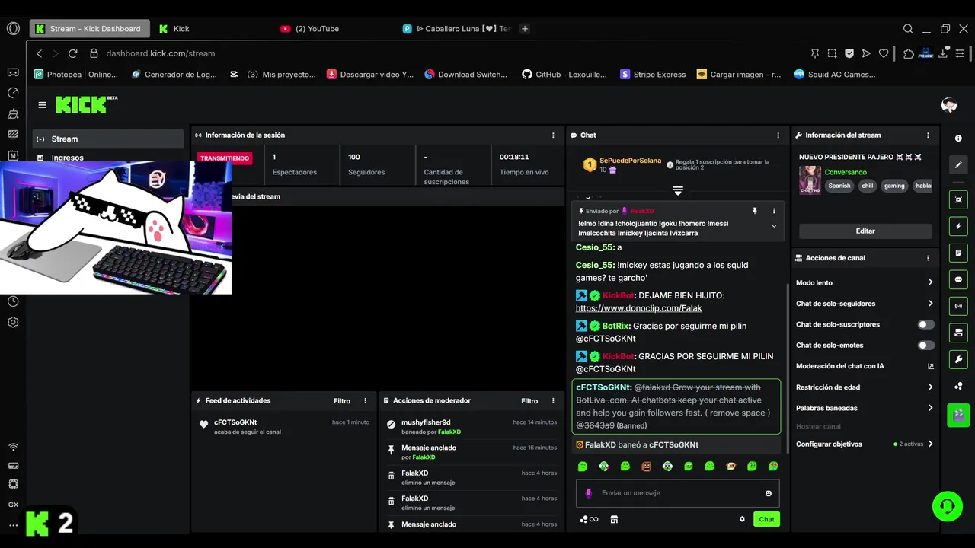Click the Spanish stream tag
Image resolution: width=975 pixels, height=548 pixels.
pyautogui.click(x=839, y=186)
